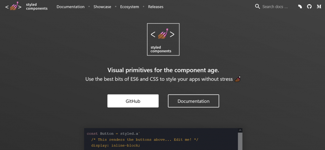
Task: Open the Releases nav menu item
Action: click(x=156, y=7)
